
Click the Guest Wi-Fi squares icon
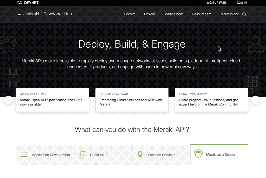coord(82,154)
